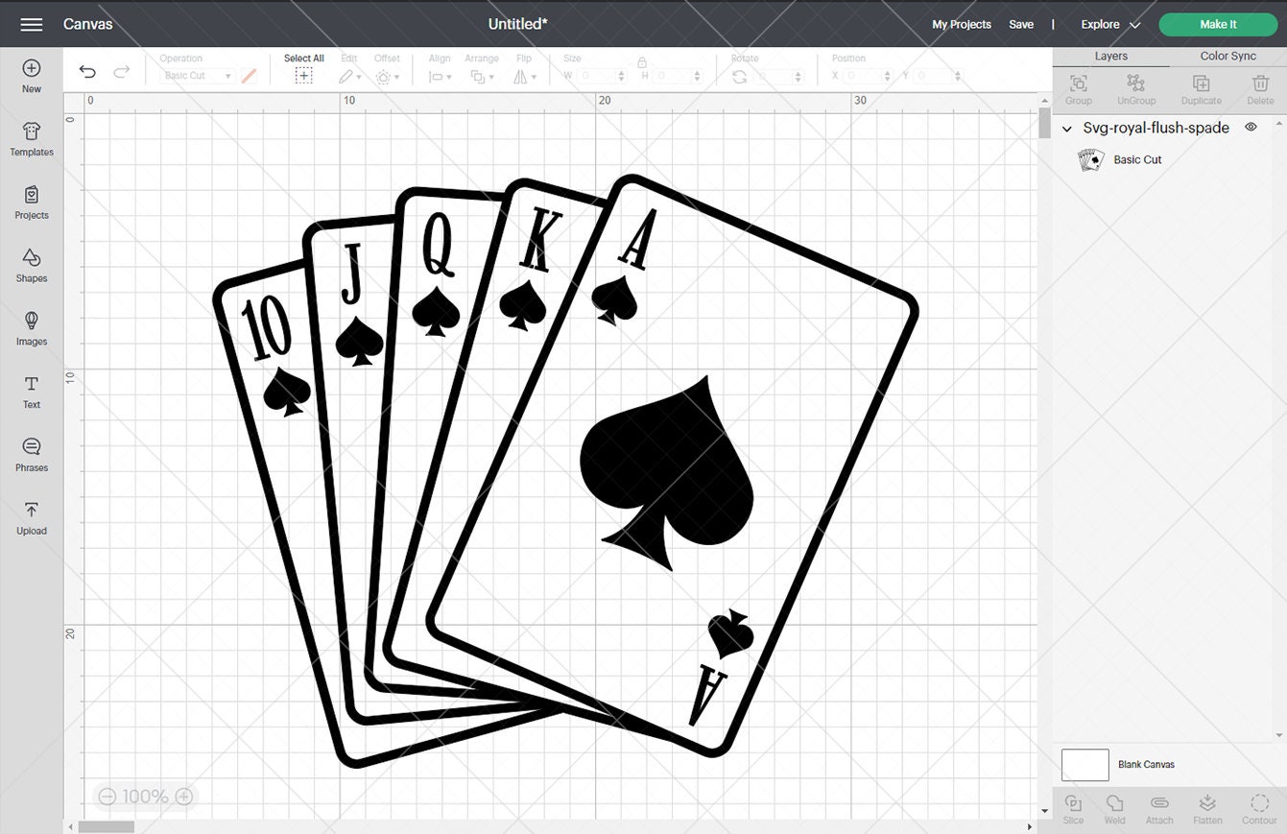1287x834 pixels.
Task: Select the Text tool
Action: tap(32, 391)
